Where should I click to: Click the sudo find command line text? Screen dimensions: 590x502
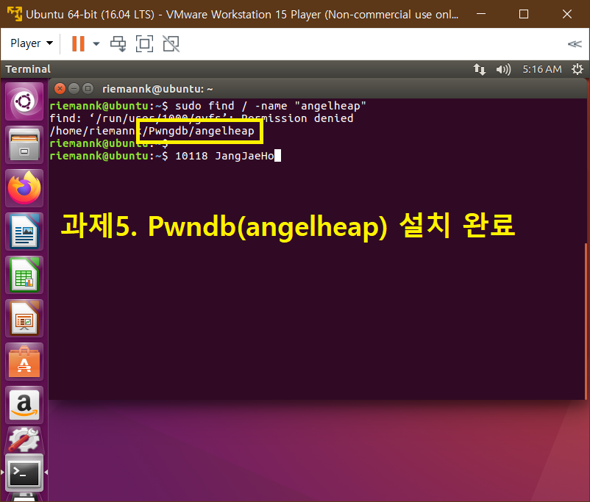(x=271, y=106)
